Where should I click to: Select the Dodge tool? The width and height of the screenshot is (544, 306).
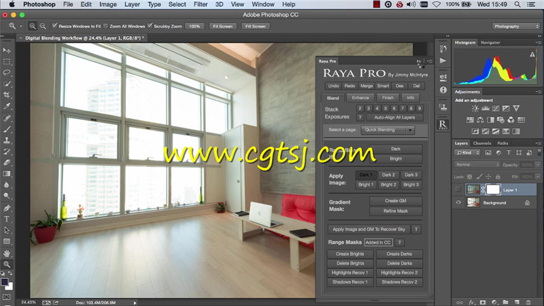pyautogui.click(x=7, y=196)
